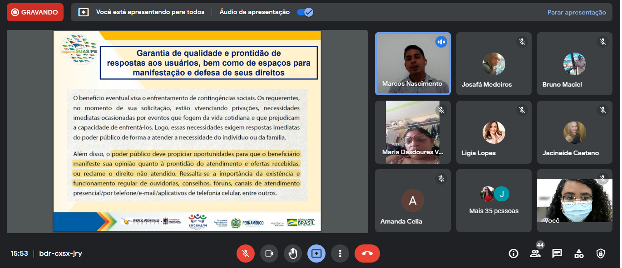Image resolution: width=622 pixels, height=268 pixels.
Task: Click the present screen icon in bottom bar
Action: [x=316, y=253]
